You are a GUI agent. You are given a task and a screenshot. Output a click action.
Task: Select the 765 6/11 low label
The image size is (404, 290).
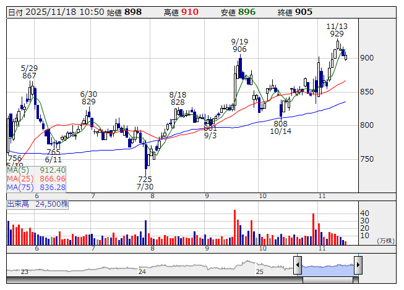click(x=53, y=156)
